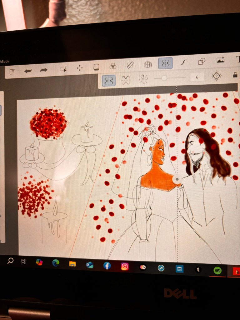Viewport: 240px width, 320px height.
Task: Toggle the symmetry line lock icon
Action: point(236,75)
